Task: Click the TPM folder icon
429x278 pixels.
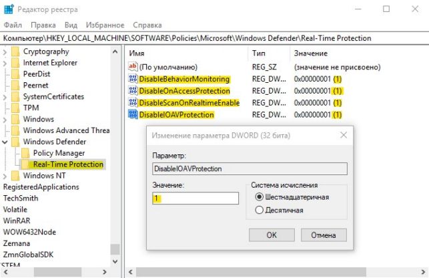Action: point(15,108)
